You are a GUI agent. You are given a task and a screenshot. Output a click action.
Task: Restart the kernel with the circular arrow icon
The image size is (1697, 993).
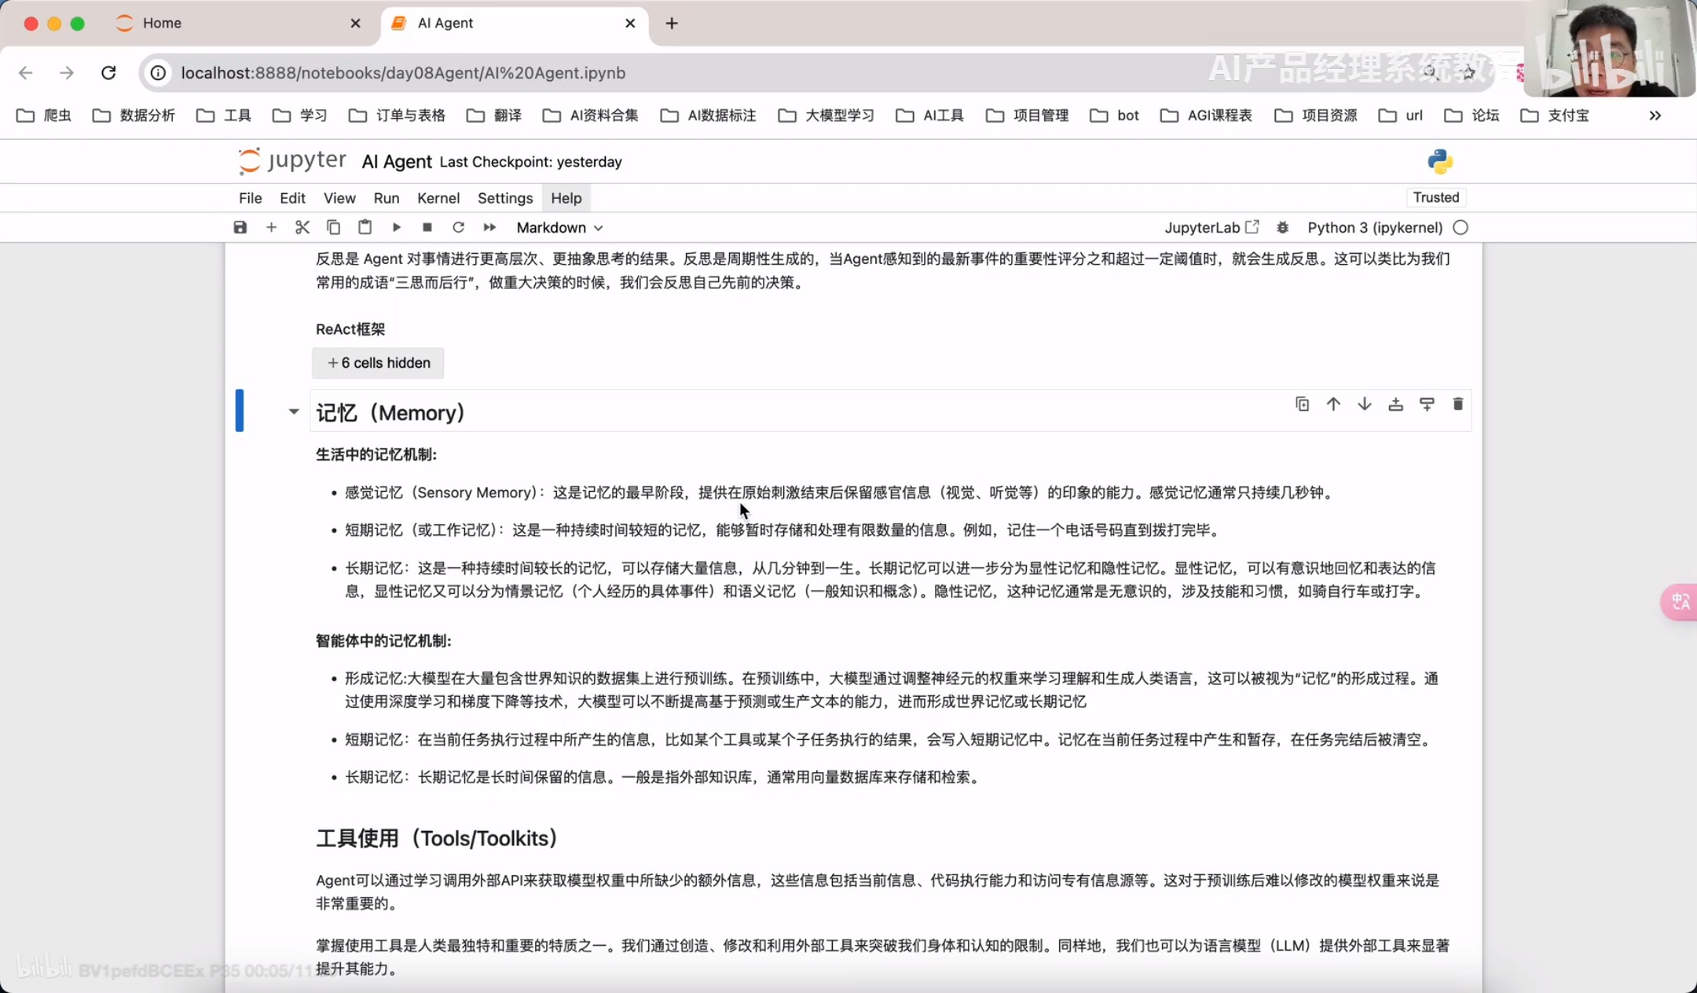click(x=458, y=228)
